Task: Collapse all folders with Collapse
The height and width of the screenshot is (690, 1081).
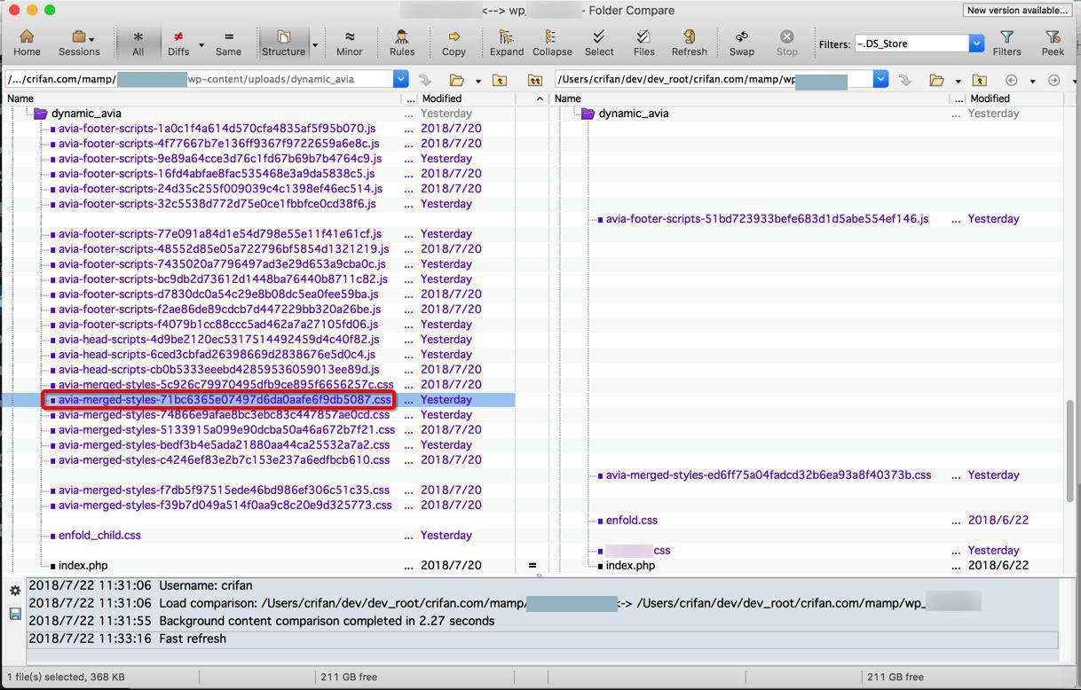Action: [x=552, y=43]
